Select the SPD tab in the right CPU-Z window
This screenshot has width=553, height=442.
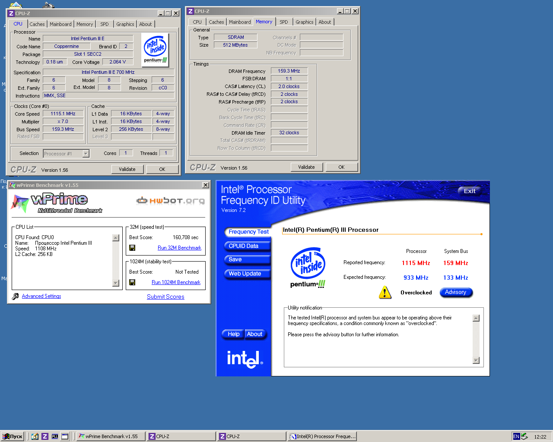[284, 22]
